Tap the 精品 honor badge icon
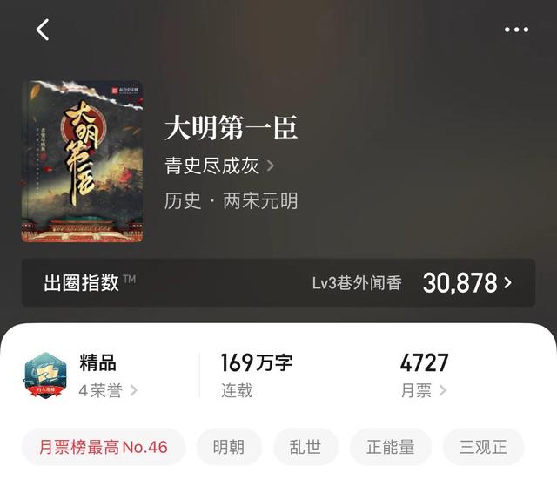The height and width of the screenshot is (480, 557). [45, 375]
